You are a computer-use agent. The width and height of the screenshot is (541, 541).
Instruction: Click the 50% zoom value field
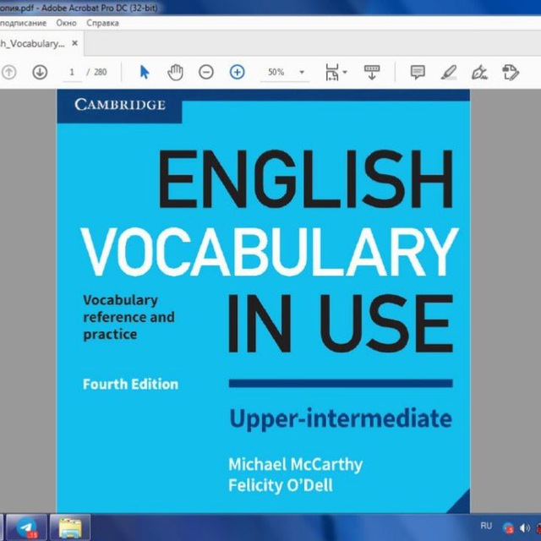coord(276,73)
